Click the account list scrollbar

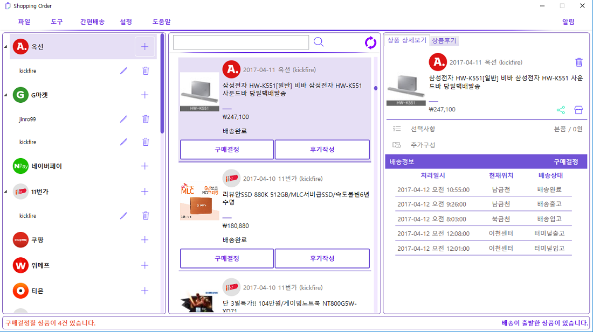point(162,84)
